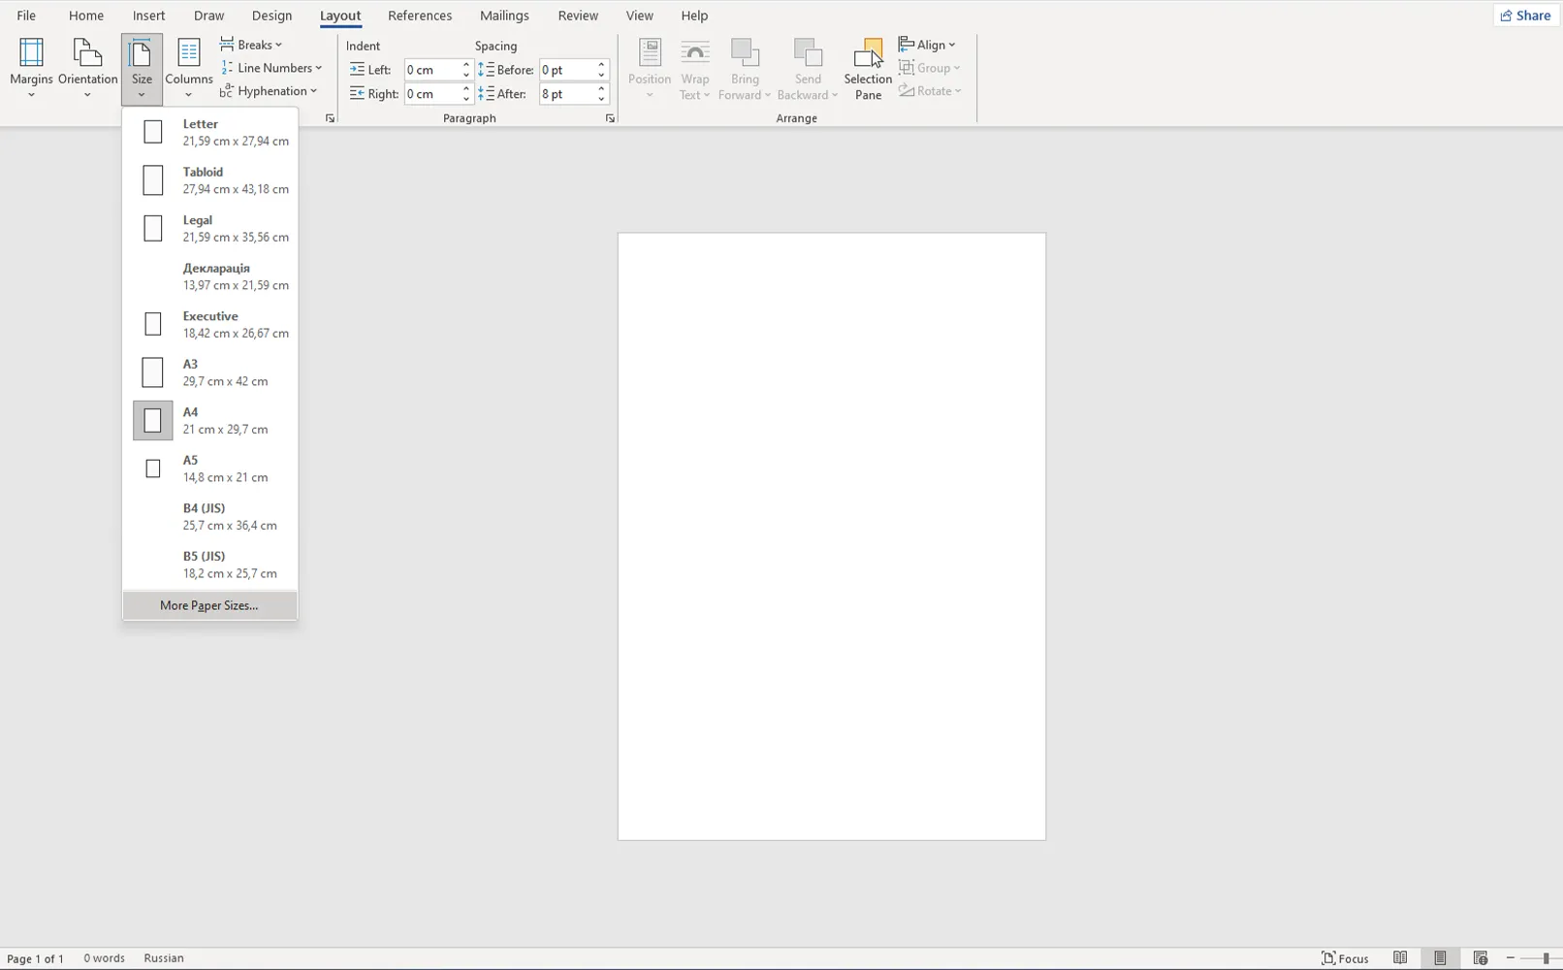The width and height of the screenshot is (1563, 970).
Task: Collapse the Size paper menu button
Action: [142, 68]
